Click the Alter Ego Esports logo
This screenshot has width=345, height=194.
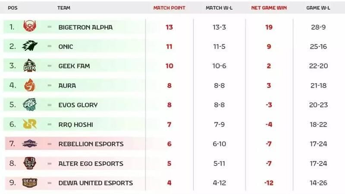(30, 163)
